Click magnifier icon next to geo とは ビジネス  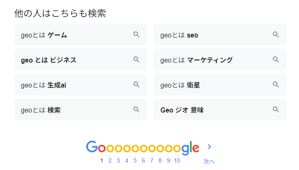(x=136, y=60)
